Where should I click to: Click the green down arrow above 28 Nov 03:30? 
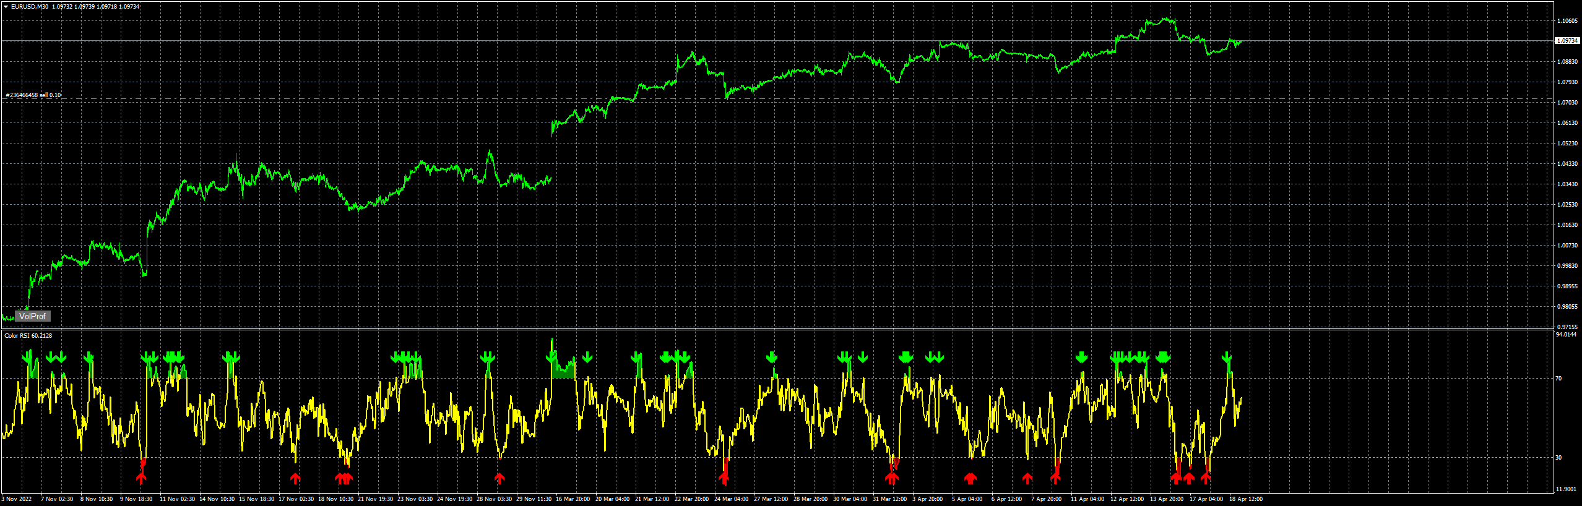(x=488, y=357)
